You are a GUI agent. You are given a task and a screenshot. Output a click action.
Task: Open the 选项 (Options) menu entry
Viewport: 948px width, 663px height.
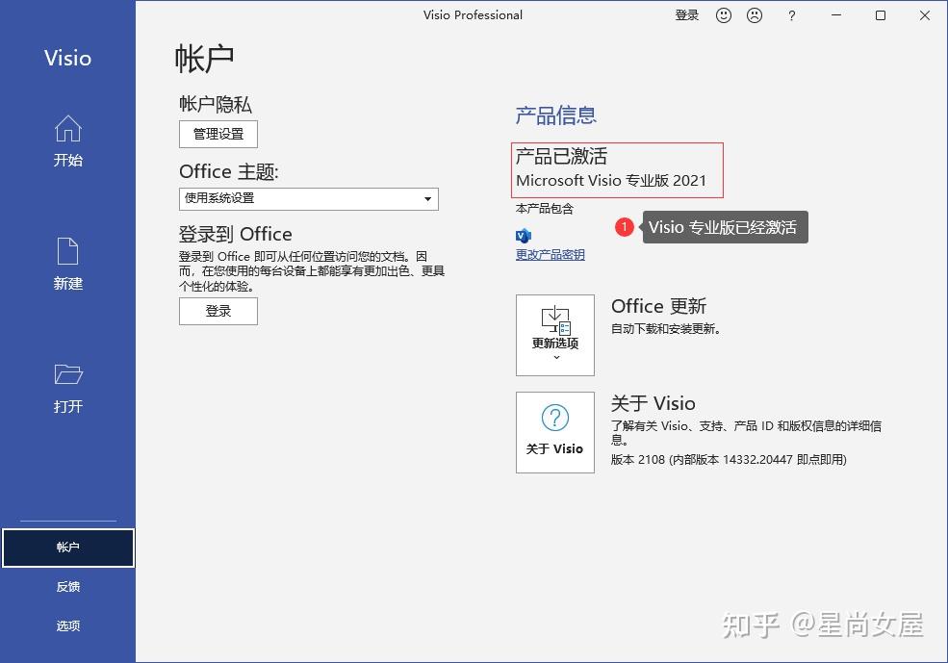pyautogui.click(x=67, y=625)
